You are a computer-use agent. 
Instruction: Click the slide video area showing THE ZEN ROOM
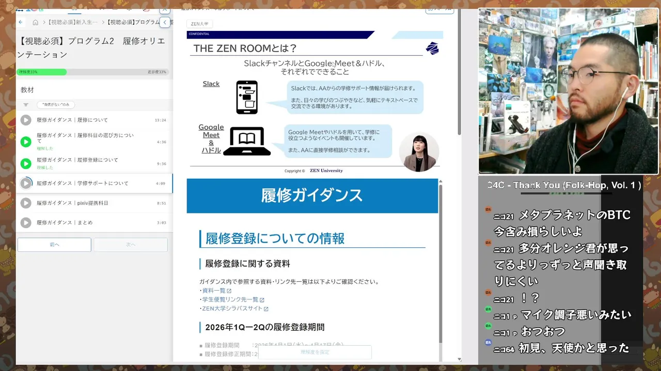(314, 103)
